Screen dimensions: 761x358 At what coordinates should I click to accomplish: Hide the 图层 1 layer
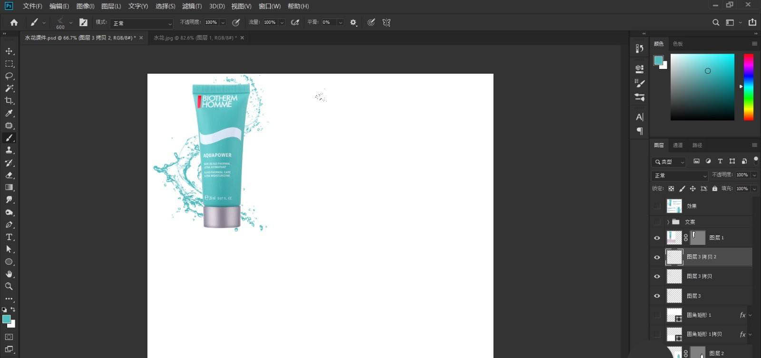pos(657,238)
